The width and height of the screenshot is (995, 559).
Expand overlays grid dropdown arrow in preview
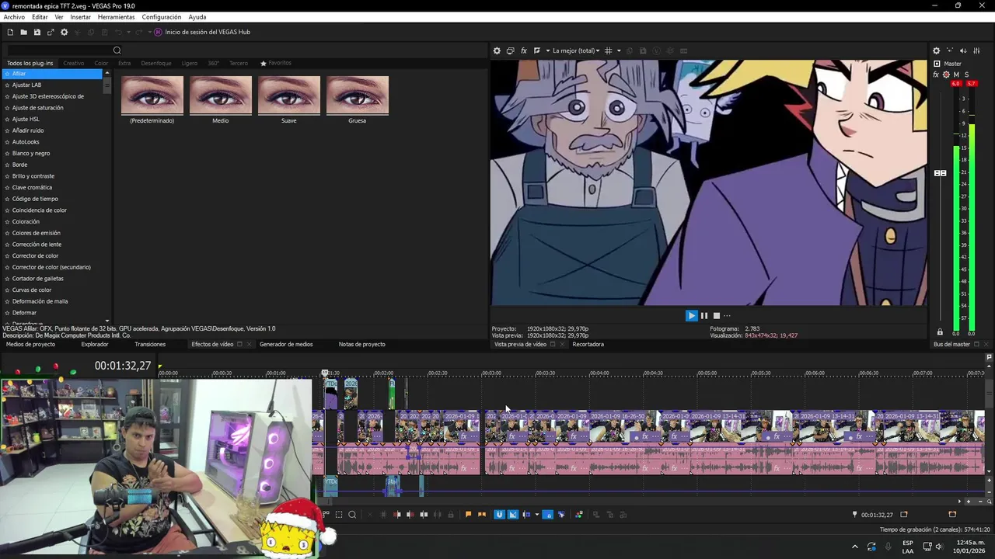coord(620,50)
